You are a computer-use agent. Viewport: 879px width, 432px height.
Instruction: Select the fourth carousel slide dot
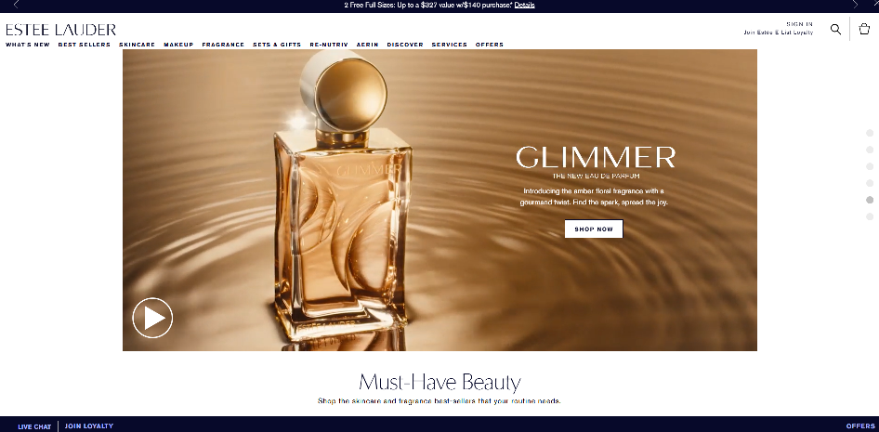tap(870, 183)
